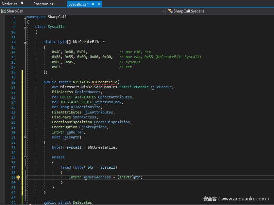Pin the Native.cs tab
This screenshot has height=205, width=274.
tap(22, 4)
